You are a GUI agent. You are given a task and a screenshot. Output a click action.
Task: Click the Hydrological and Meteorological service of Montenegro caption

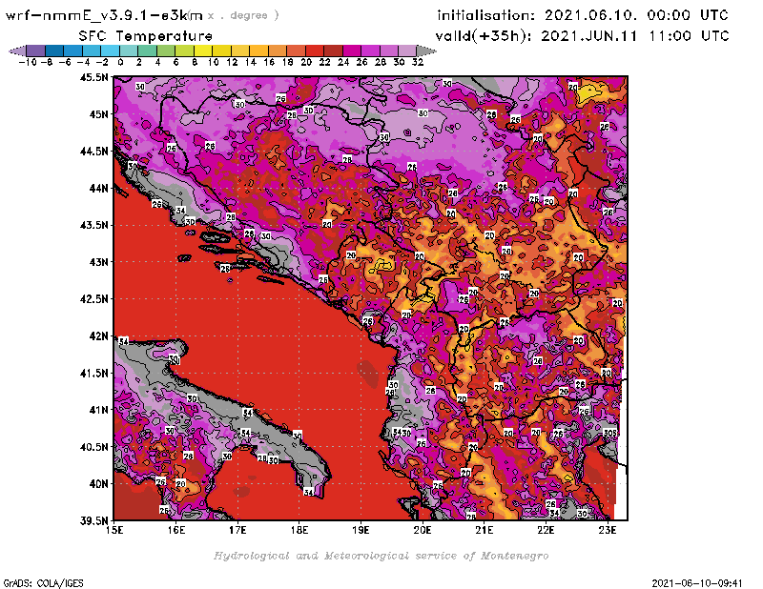pyautogui.click(x=381, y=556)
